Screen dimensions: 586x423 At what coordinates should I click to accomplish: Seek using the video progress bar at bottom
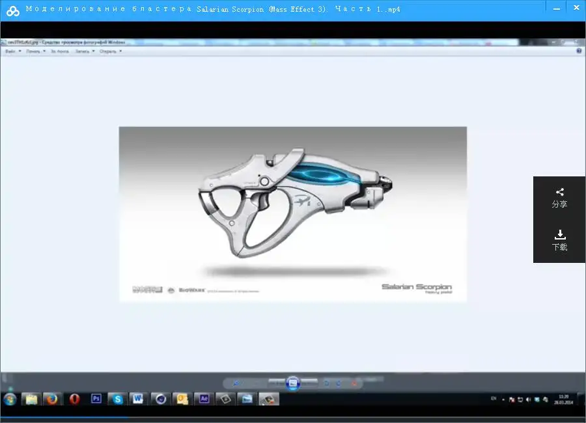click(x=293, y=417)
